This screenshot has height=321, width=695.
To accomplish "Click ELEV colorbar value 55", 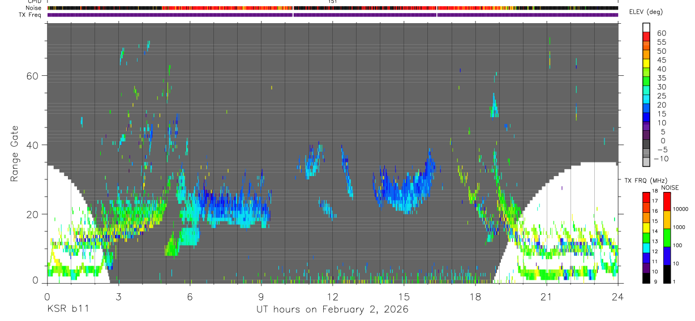I will 660,42.
